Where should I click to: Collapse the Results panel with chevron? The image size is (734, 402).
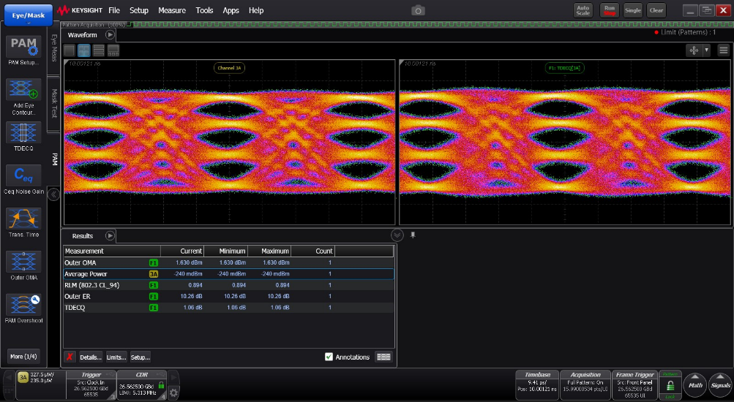coord(397,235)
